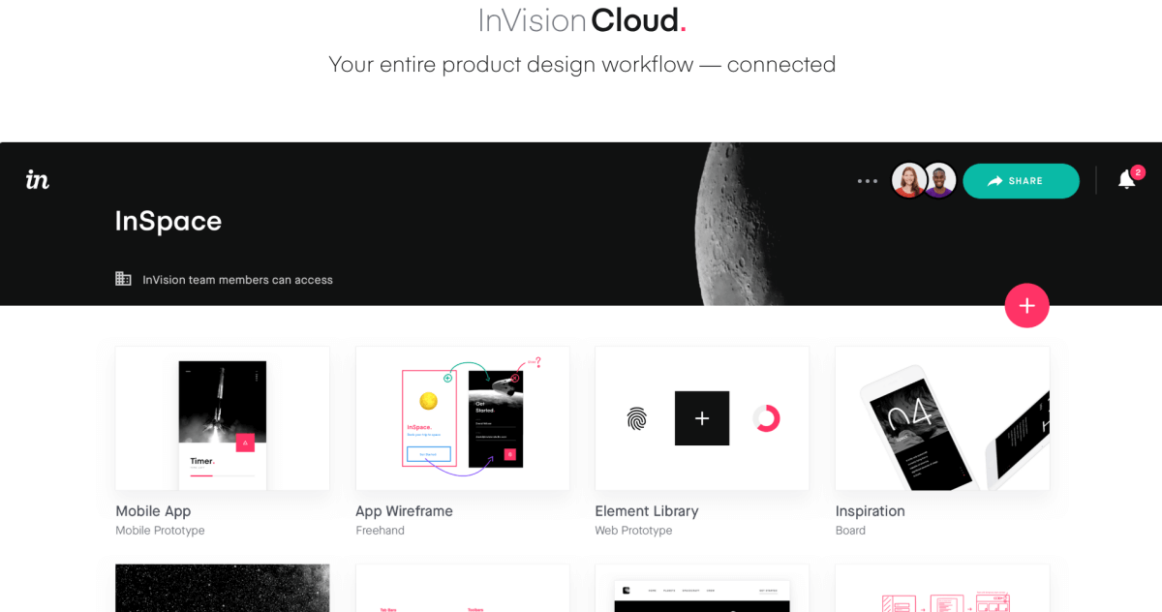This screenshot has height=612, width=1162.
Task: Click the Mobile App title
Action: coord(153,511)
